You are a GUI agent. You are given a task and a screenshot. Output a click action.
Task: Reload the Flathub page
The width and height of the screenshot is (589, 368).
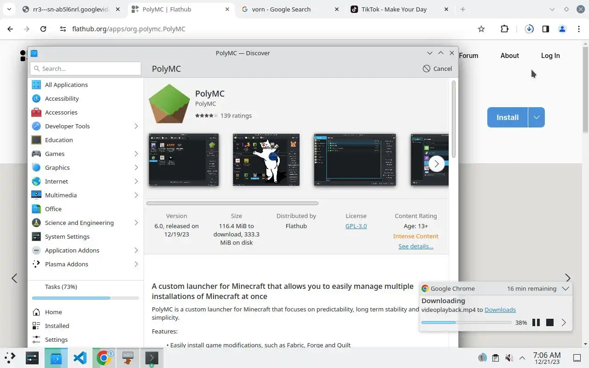[43, 29]
